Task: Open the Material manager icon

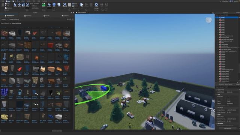Action: 65,5
